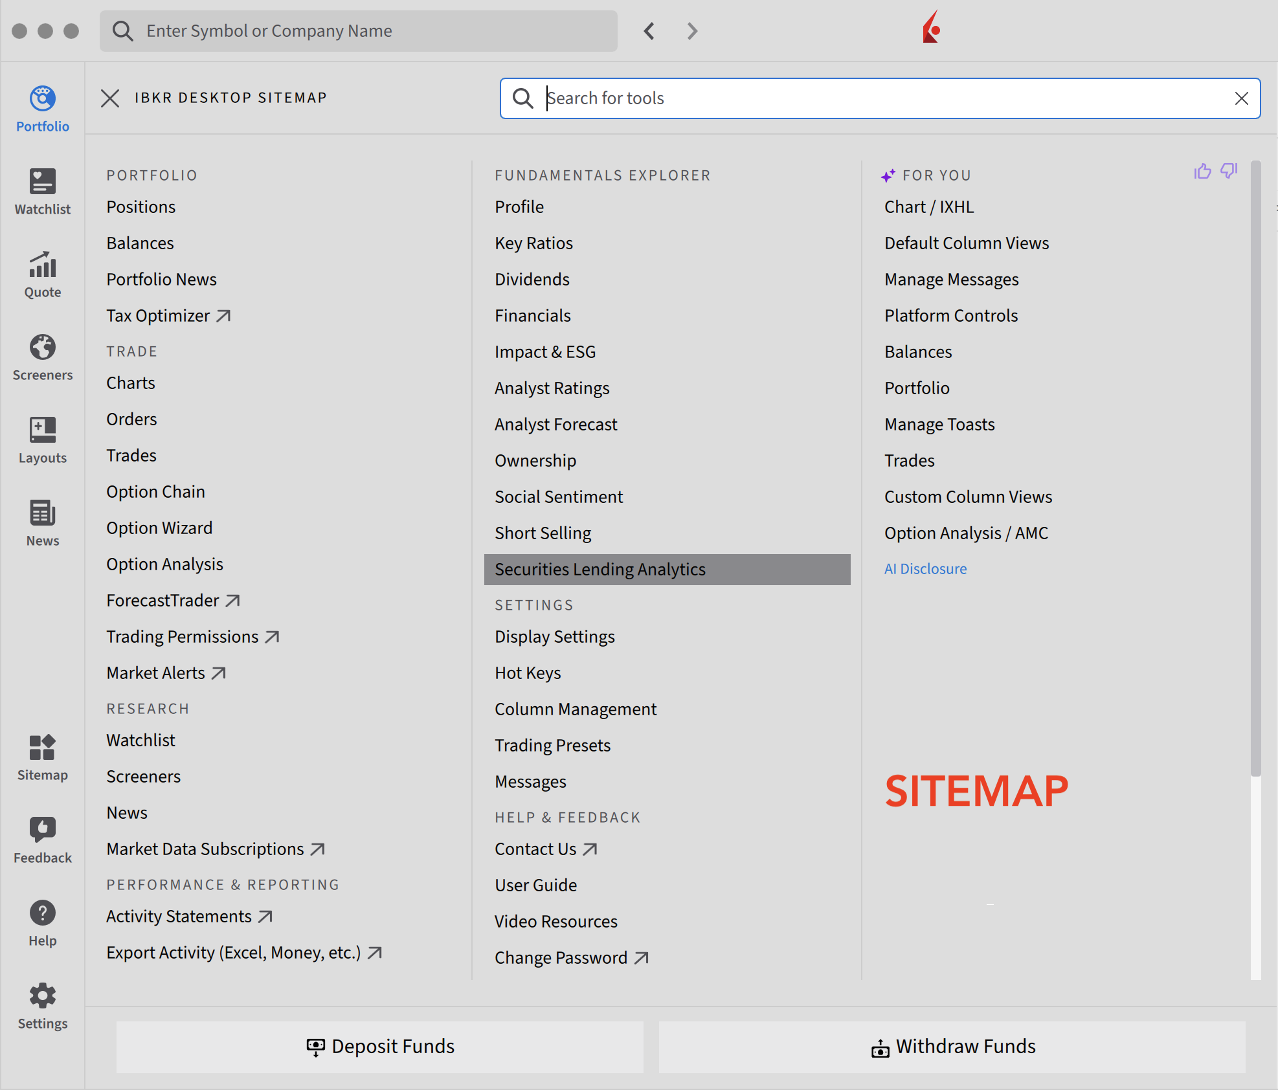The width and height of the screenshot is (1278, 1090).
Task: Open Activity Statements
Action: click(x=179, y=917)
